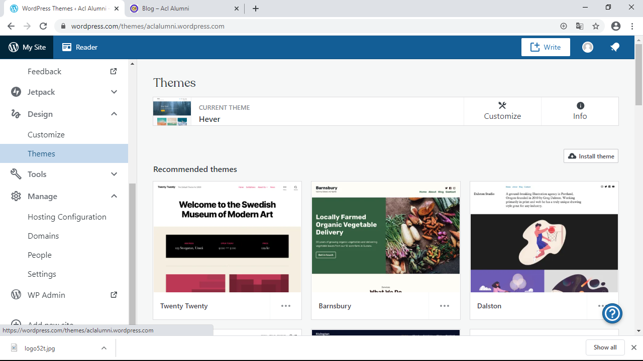Open the Dalston theme thumbnail
The image size is (643, 361).
pyautogui.click(x=544, y=237)
